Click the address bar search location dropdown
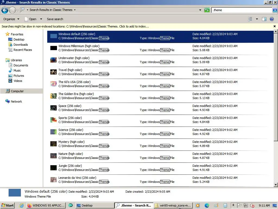 pyautogui.click(x=75, y=10)
